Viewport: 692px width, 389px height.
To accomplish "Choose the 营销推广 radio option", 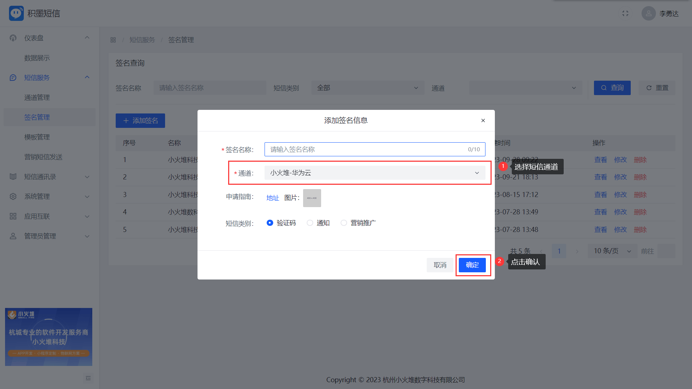I will point(344,223).
